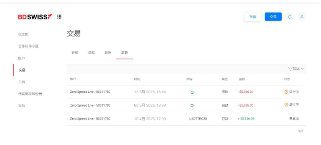Switch to the 提款 tab

(x=91, y=53)
